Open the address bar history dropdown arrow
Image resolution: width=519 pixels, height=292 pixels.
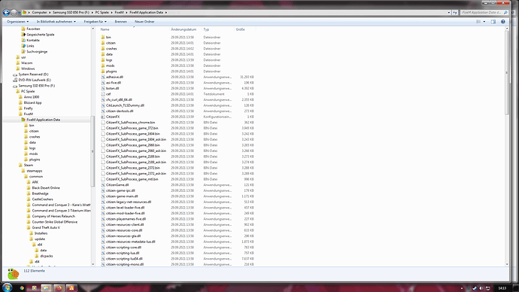tap(449, 13)
